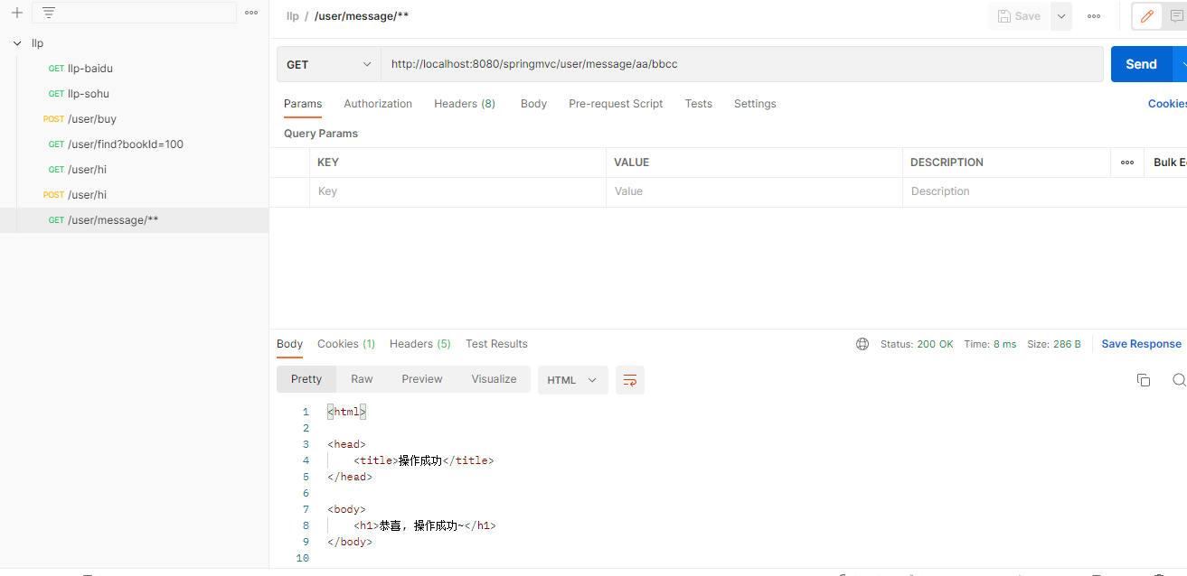The width and height of the screenshot is (1187, 576).
Task: Copy response using the copy icon
Action: click(1143, 380)
